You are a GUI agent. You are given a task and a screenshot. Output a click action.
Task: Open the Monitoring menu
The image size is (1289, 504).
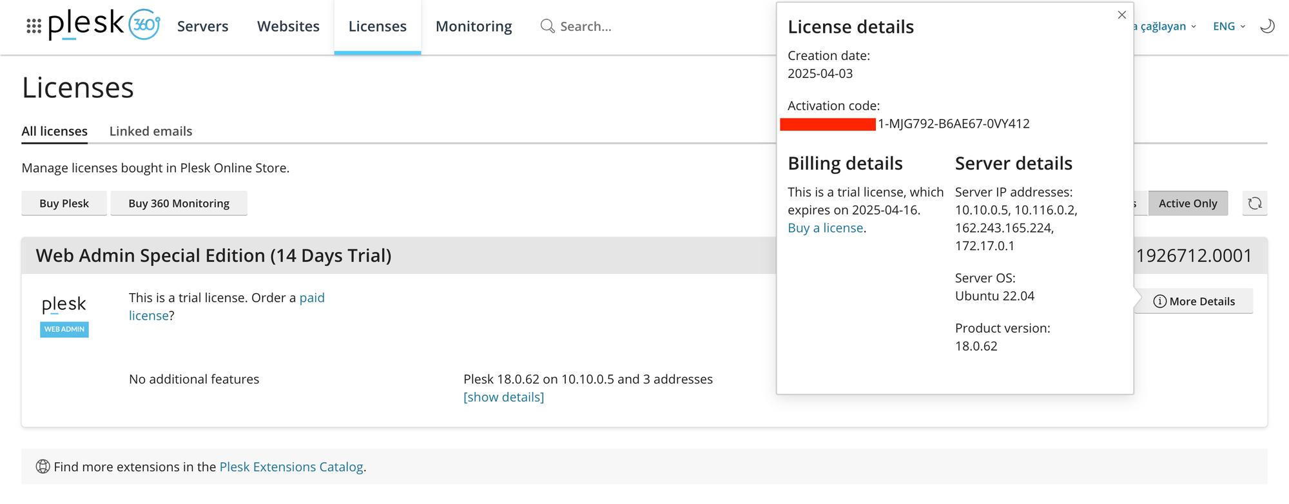point(474,26)
